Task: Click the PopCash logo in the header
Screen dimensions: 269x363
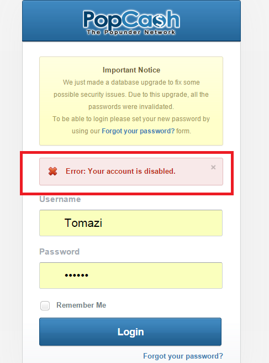Action: tap(131, 23)
